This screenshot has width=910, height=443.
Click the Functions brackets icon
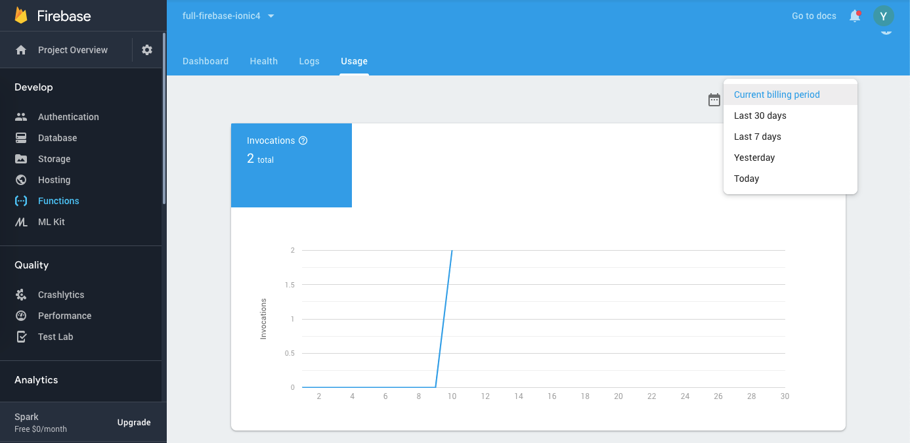point(21,201)
